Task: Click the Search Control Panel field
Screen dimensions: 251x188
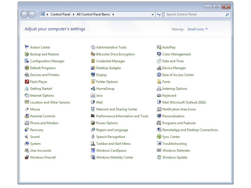Action: (x=197, y=14)
